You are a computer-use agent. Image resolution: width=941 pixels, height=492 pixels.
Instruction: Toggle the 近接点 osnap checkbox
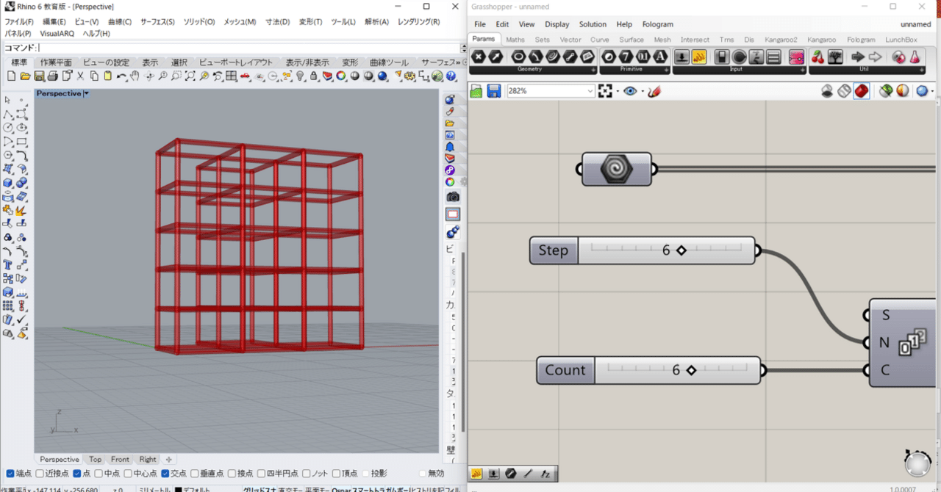pyautogui.click(x=40, y=474)
